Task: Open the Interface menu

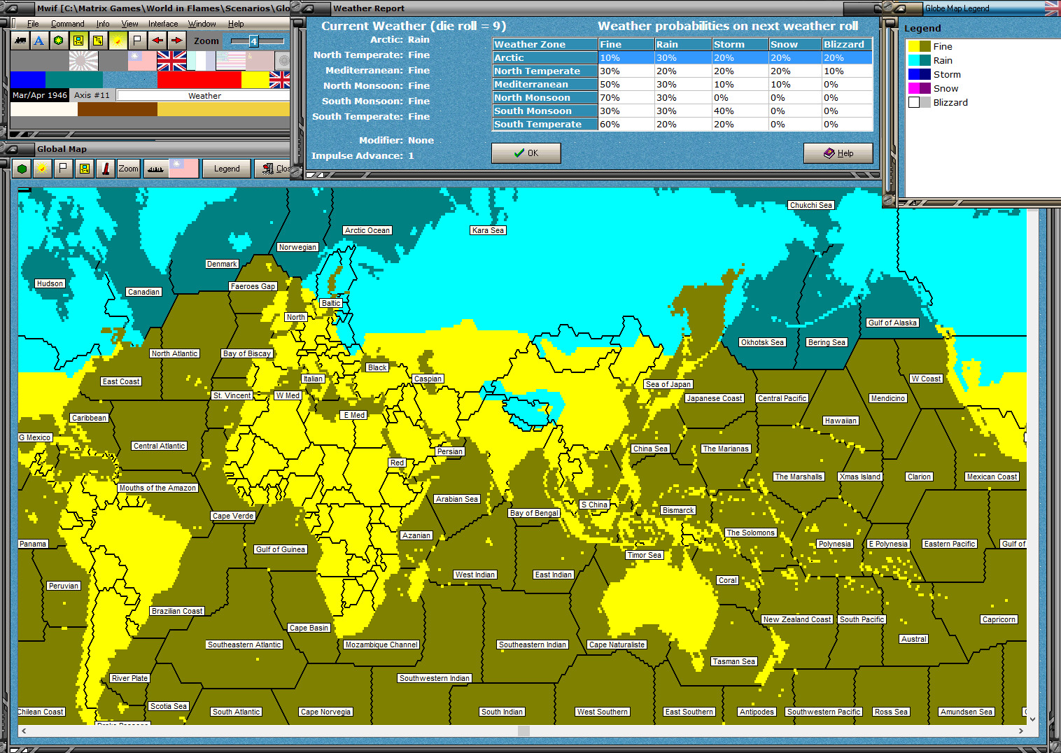Action: tap(163, 24)
